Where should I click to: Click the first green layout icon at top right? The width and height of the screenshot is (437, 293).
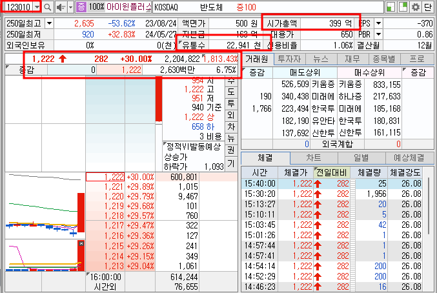(391, 7)
